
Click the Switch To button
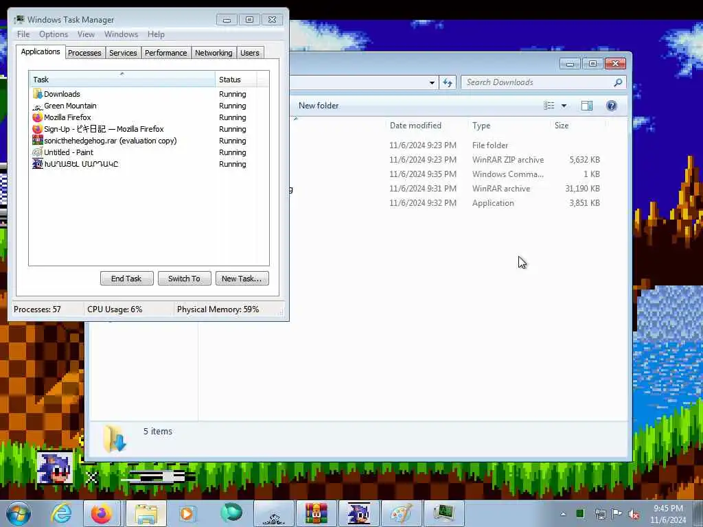coord(184,279)
